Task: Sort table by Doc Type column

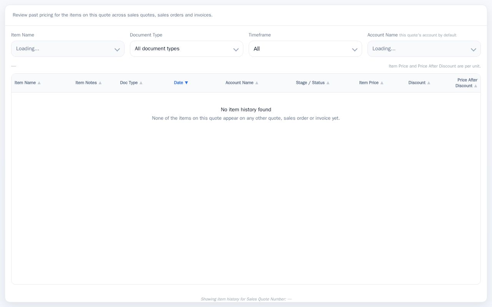Action: (131, 83)
